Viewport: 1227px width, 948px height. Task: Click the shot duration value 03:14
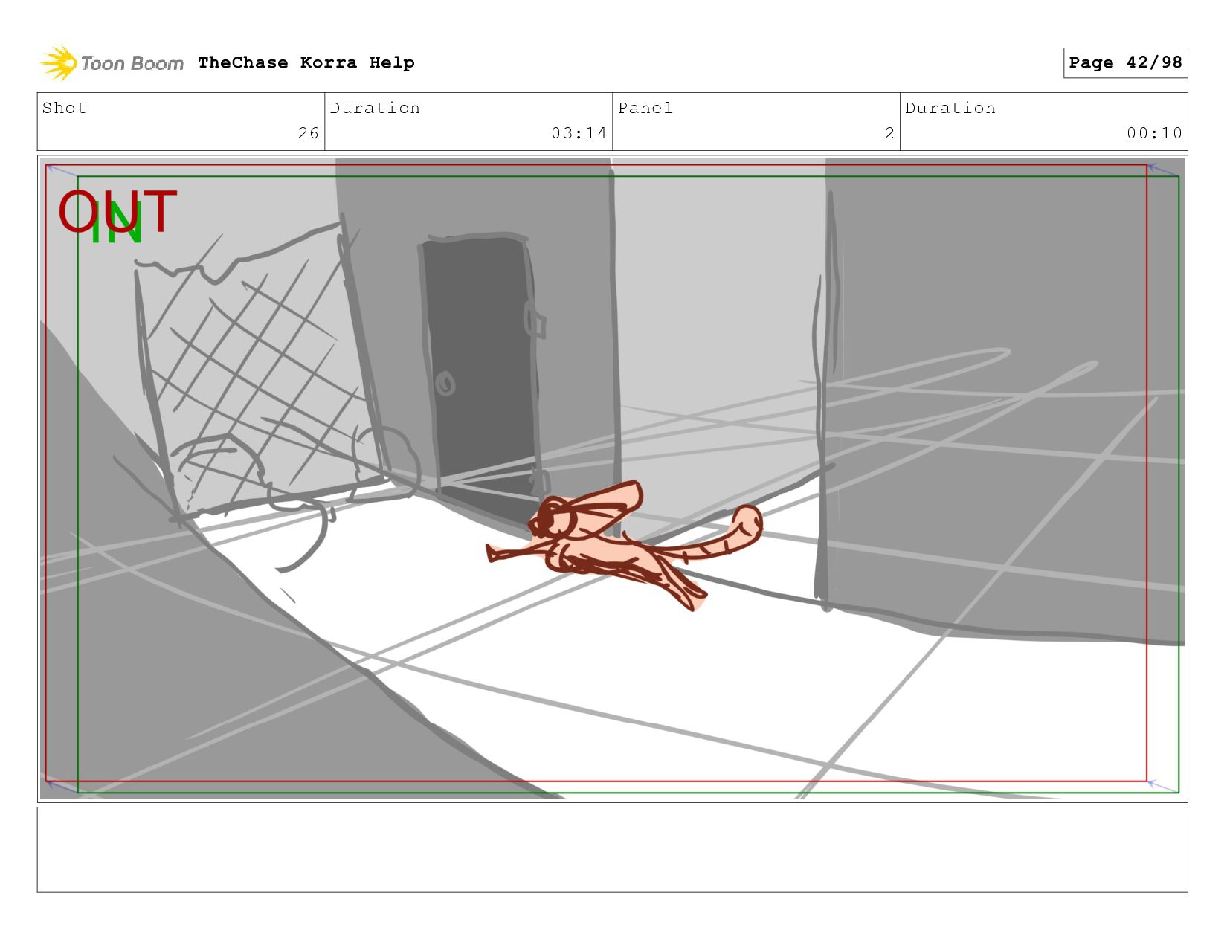coord(579,133)
